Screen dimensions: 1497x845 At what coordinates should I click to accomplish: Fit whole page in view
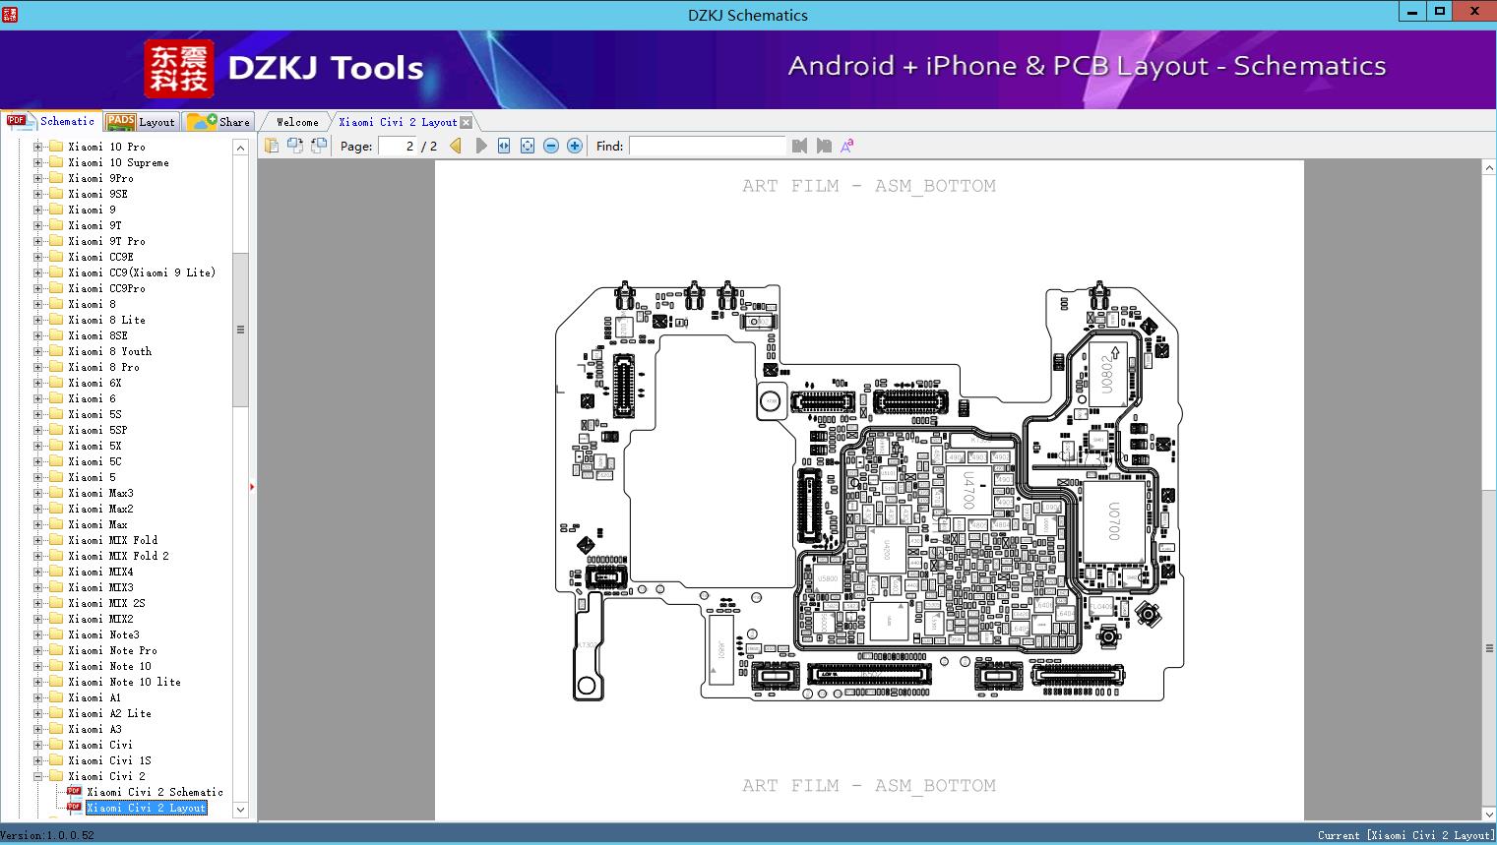[x=528, y=146]
